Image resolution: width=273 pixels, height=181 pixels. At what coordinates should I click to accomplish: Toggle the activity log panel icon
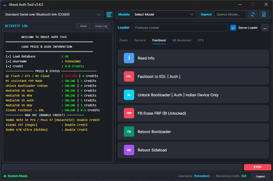pos(109,15)
